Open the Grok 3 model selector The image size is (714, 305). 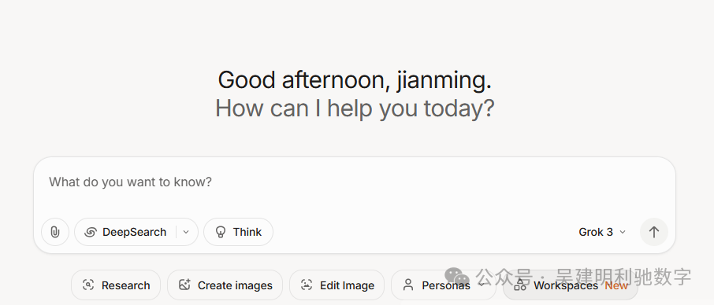click(602, 232)
